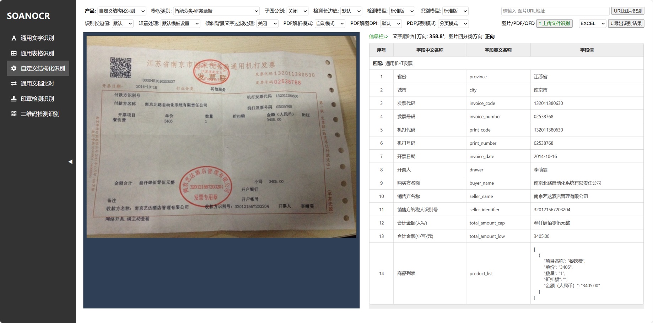Click the 序号 column header
Viewport: 653px width, 323px height.
coord(382,50)
